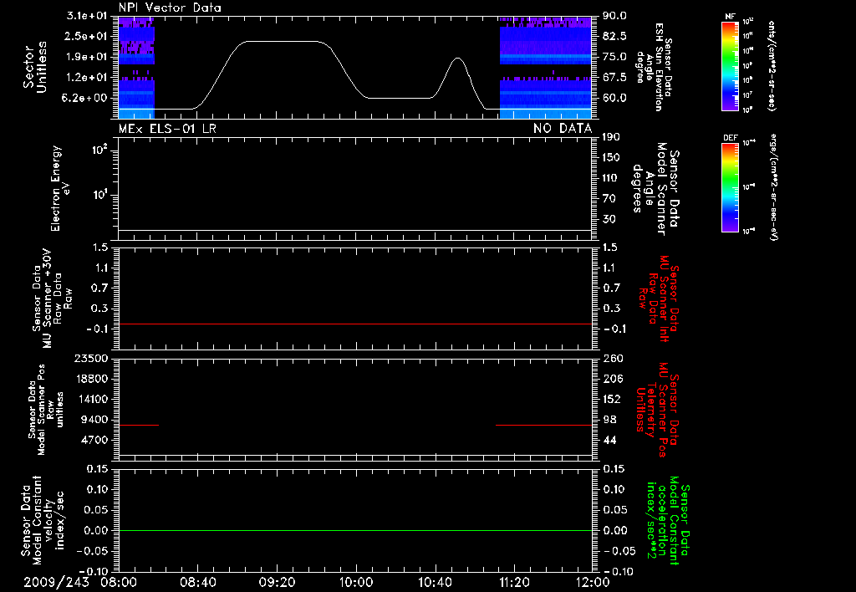The height and width of the screenshot is (592, 856).
Task: Click the "190" scanner angle tick
Action: pos(611,137)
